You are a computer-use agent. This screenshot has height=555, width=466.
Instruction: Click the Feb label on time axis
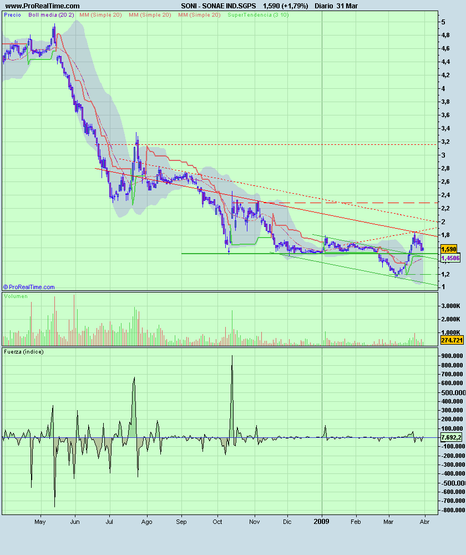(356, 522)
